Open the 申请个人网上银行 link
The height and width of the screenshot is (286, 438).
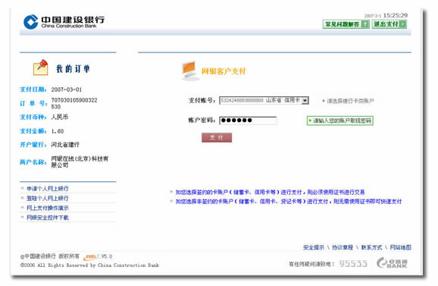pyautogui.click(x=48, y=189)
